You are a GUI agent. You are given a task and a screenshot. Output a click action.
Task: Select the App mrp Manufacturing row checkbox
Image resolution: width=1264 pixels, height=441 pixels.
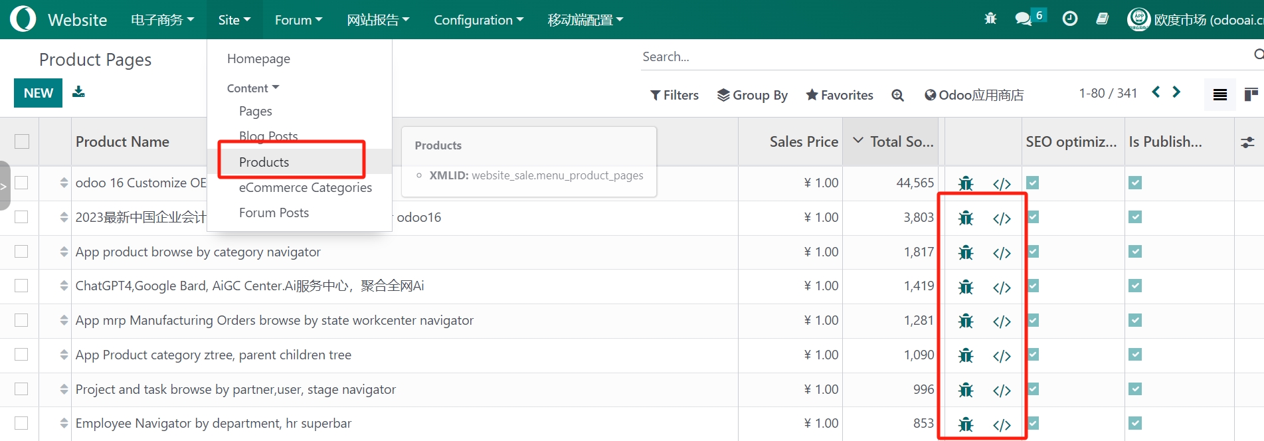[x=21, y=320]
